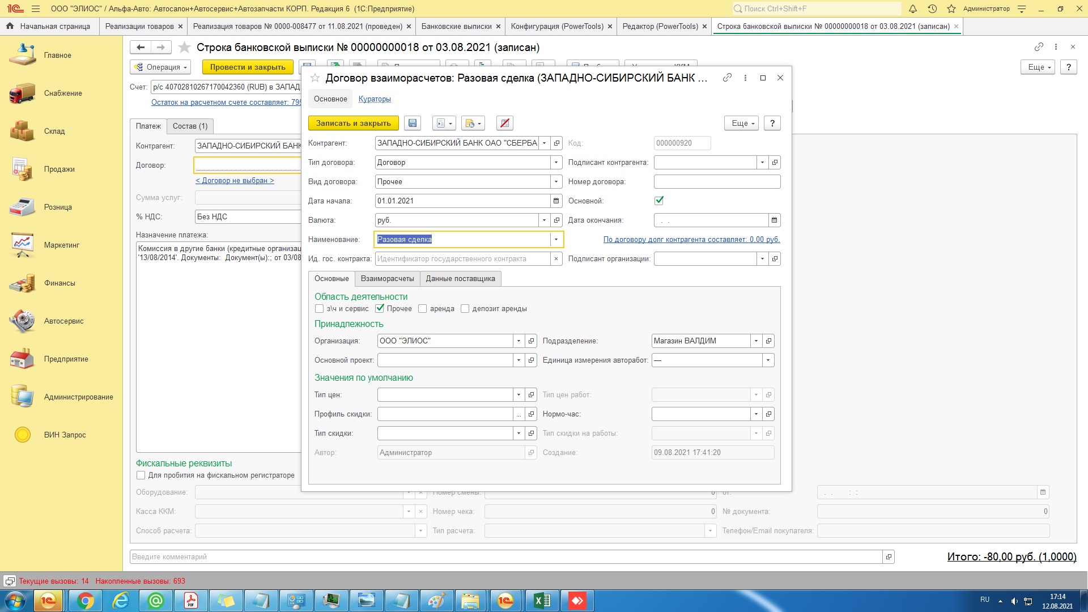Open favorites star in title bar
Viewport: 1088px width, 612px height.
(951, 8)
